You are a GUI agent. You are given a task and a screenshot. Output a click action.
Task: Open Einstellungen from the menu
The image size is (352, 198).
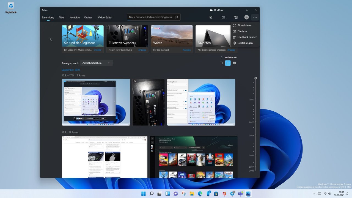click(x=245, y=43)
